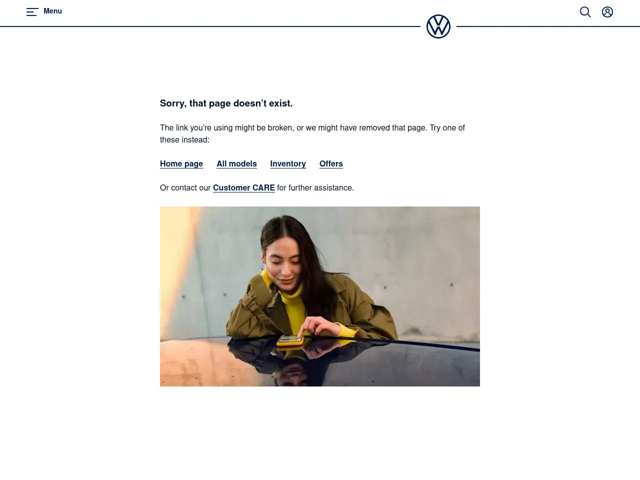Viewport: 640px width, 480px height.
Task: Click the 'Sorry, that page doesn't exist.' heading
Action: point(226,103)
